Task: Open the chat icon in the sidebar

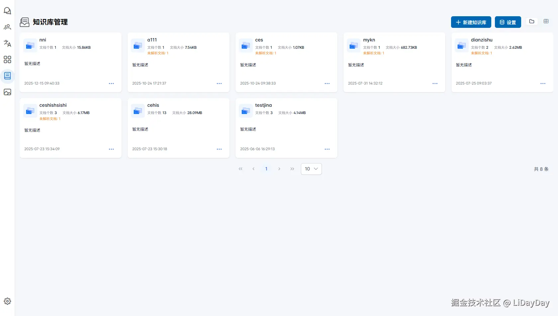Action: 7,11
